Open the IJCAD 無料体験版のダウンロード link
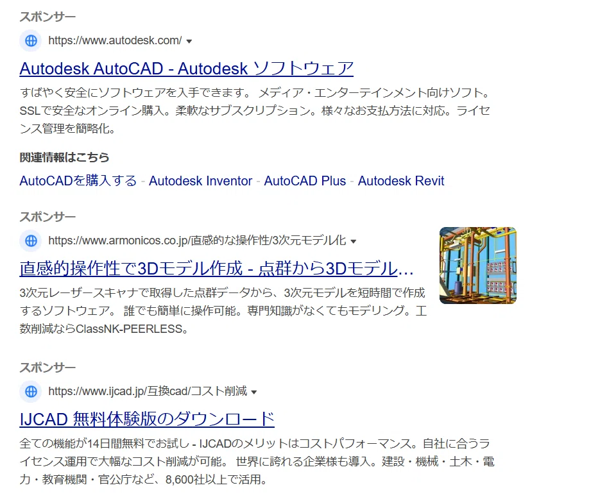The height and width of the screenshot is (499, 591). click(147, 419)
